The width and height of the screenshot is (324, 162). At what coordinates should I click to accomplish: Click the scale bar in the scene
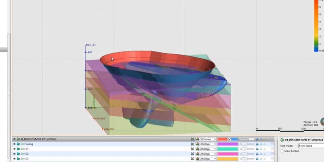[290, 130]
